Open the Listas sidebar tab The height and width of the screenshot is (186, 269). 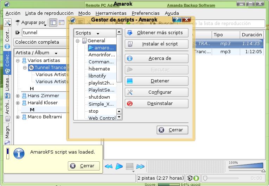tap(7, 87)
